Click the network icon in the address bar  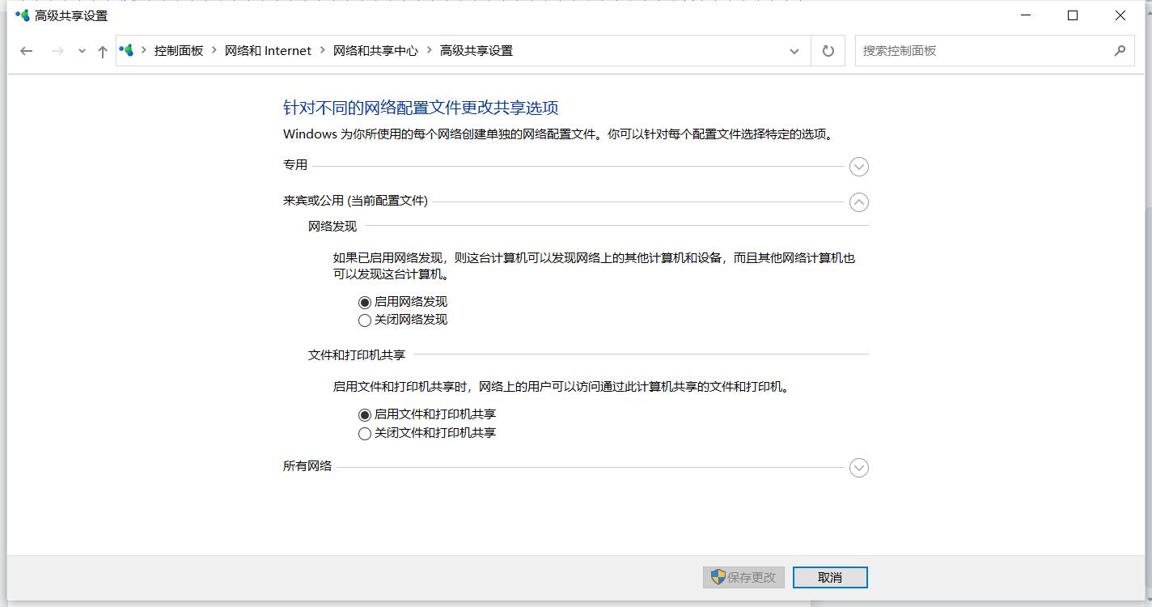pos(126,49)
